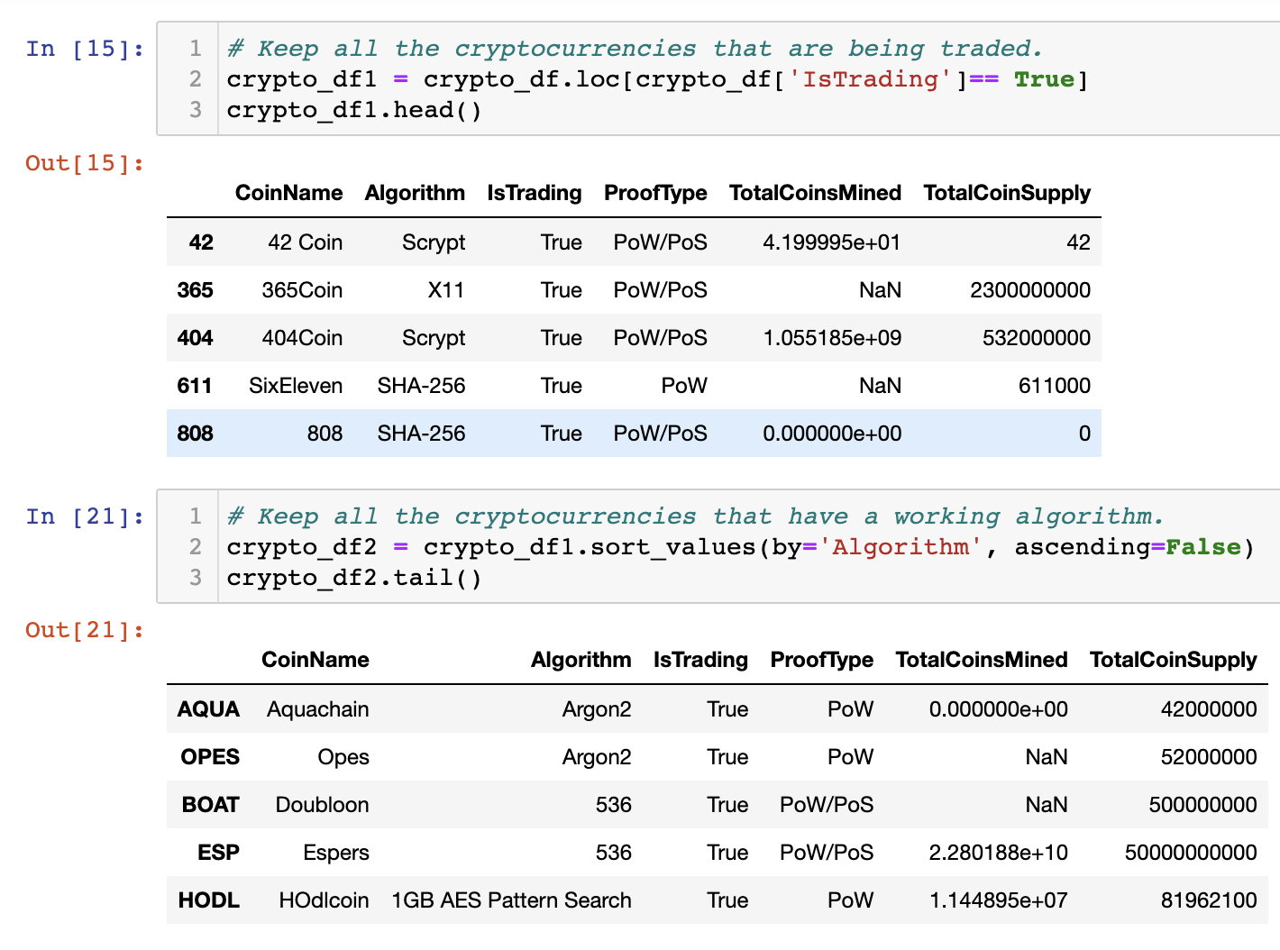
Task: Select the Out[21] prompt label
Action: pos(85,630)
